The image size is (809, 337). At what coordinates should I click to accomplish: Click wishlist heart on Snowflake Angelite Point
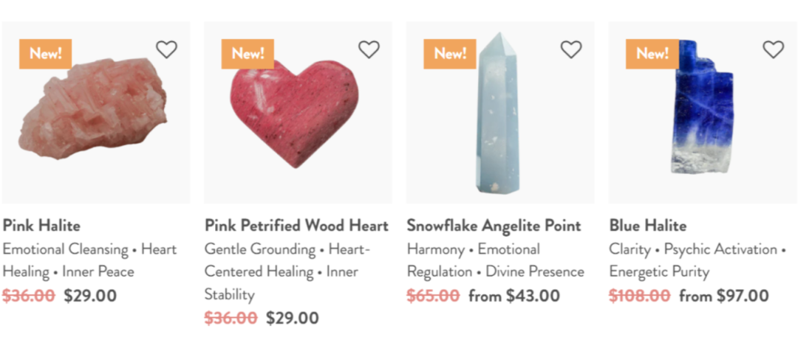[x=571, y=49]
